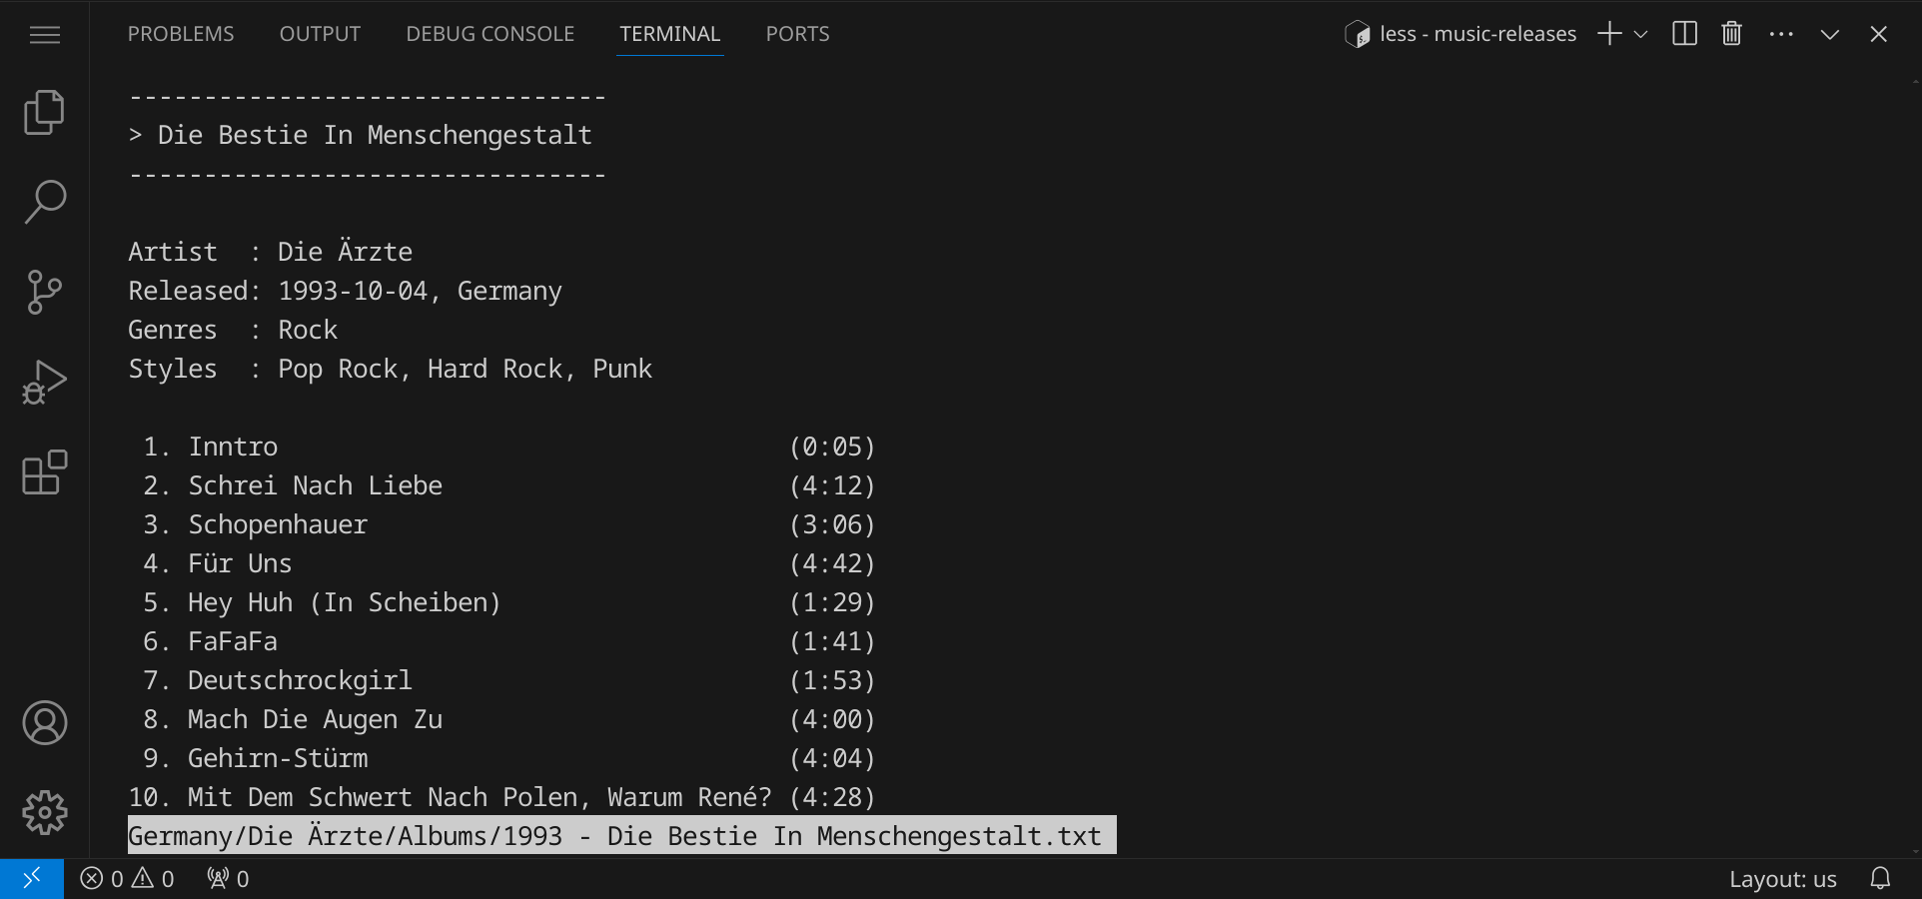The width and height of the screenshot is (1922, 899).
Task: Open the Extensions view
Action: (x=44, y=472)
